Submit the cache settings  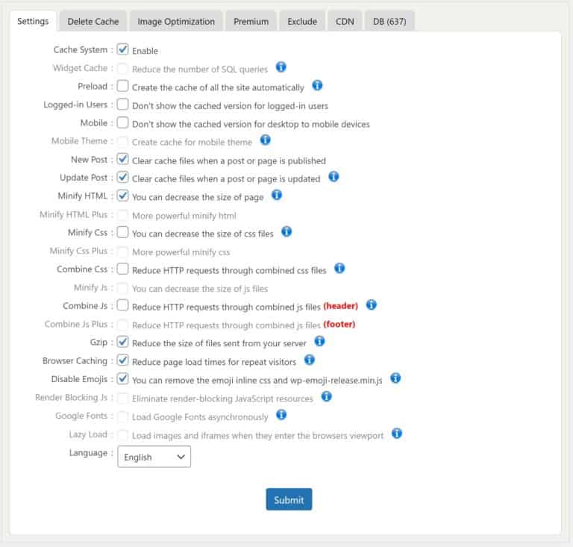click(289, 499)
